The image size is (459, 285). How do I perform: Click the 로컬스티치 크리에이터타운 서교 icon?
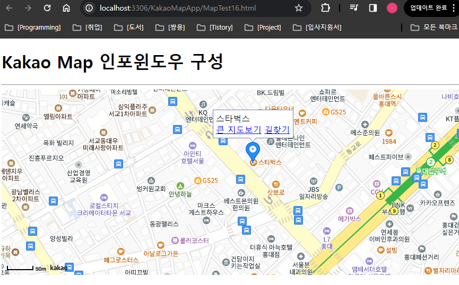click(104, 198)
